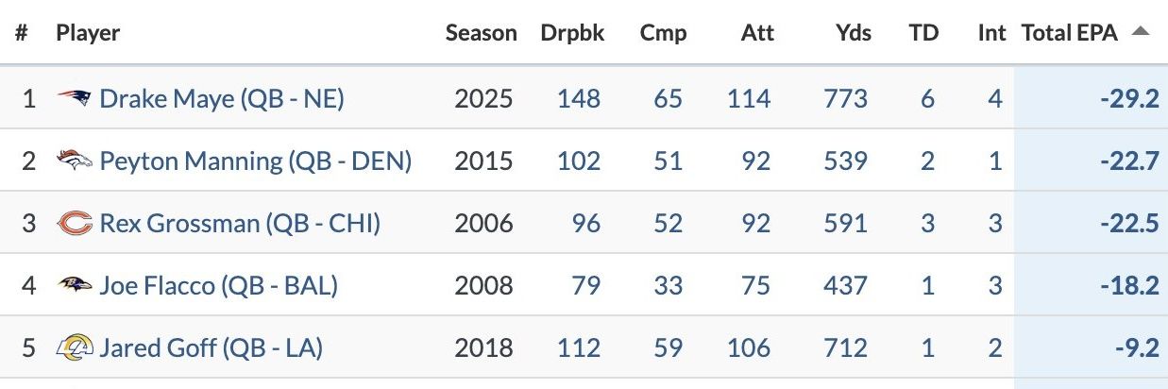
Task: Sort table by Total EPA column
Action: (x=1069, y=33)
